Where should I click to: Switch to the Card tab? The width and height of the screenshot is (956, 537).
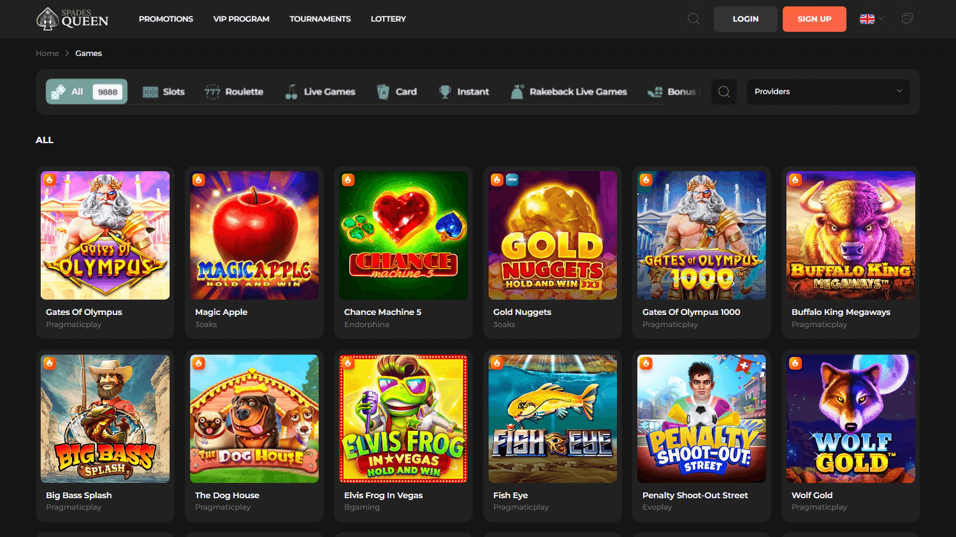coord(396,92)
